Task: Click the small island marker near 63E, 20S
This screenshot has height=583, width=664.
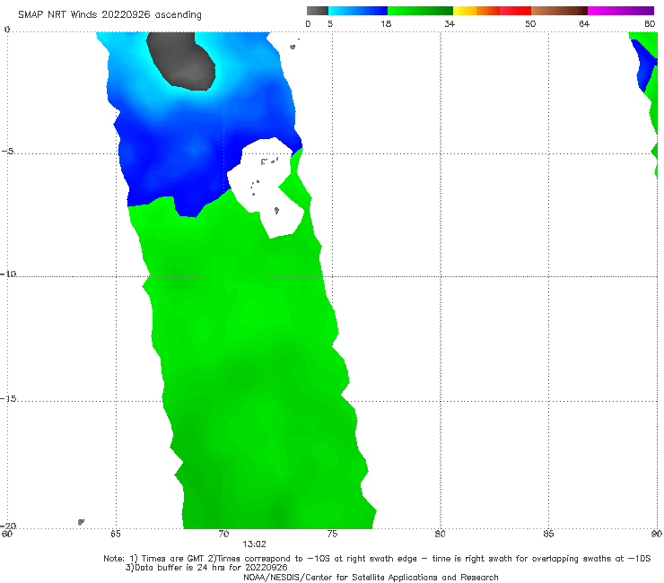Action: point(81,522)
